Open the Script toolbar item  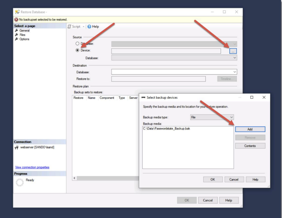coord(74,26)
